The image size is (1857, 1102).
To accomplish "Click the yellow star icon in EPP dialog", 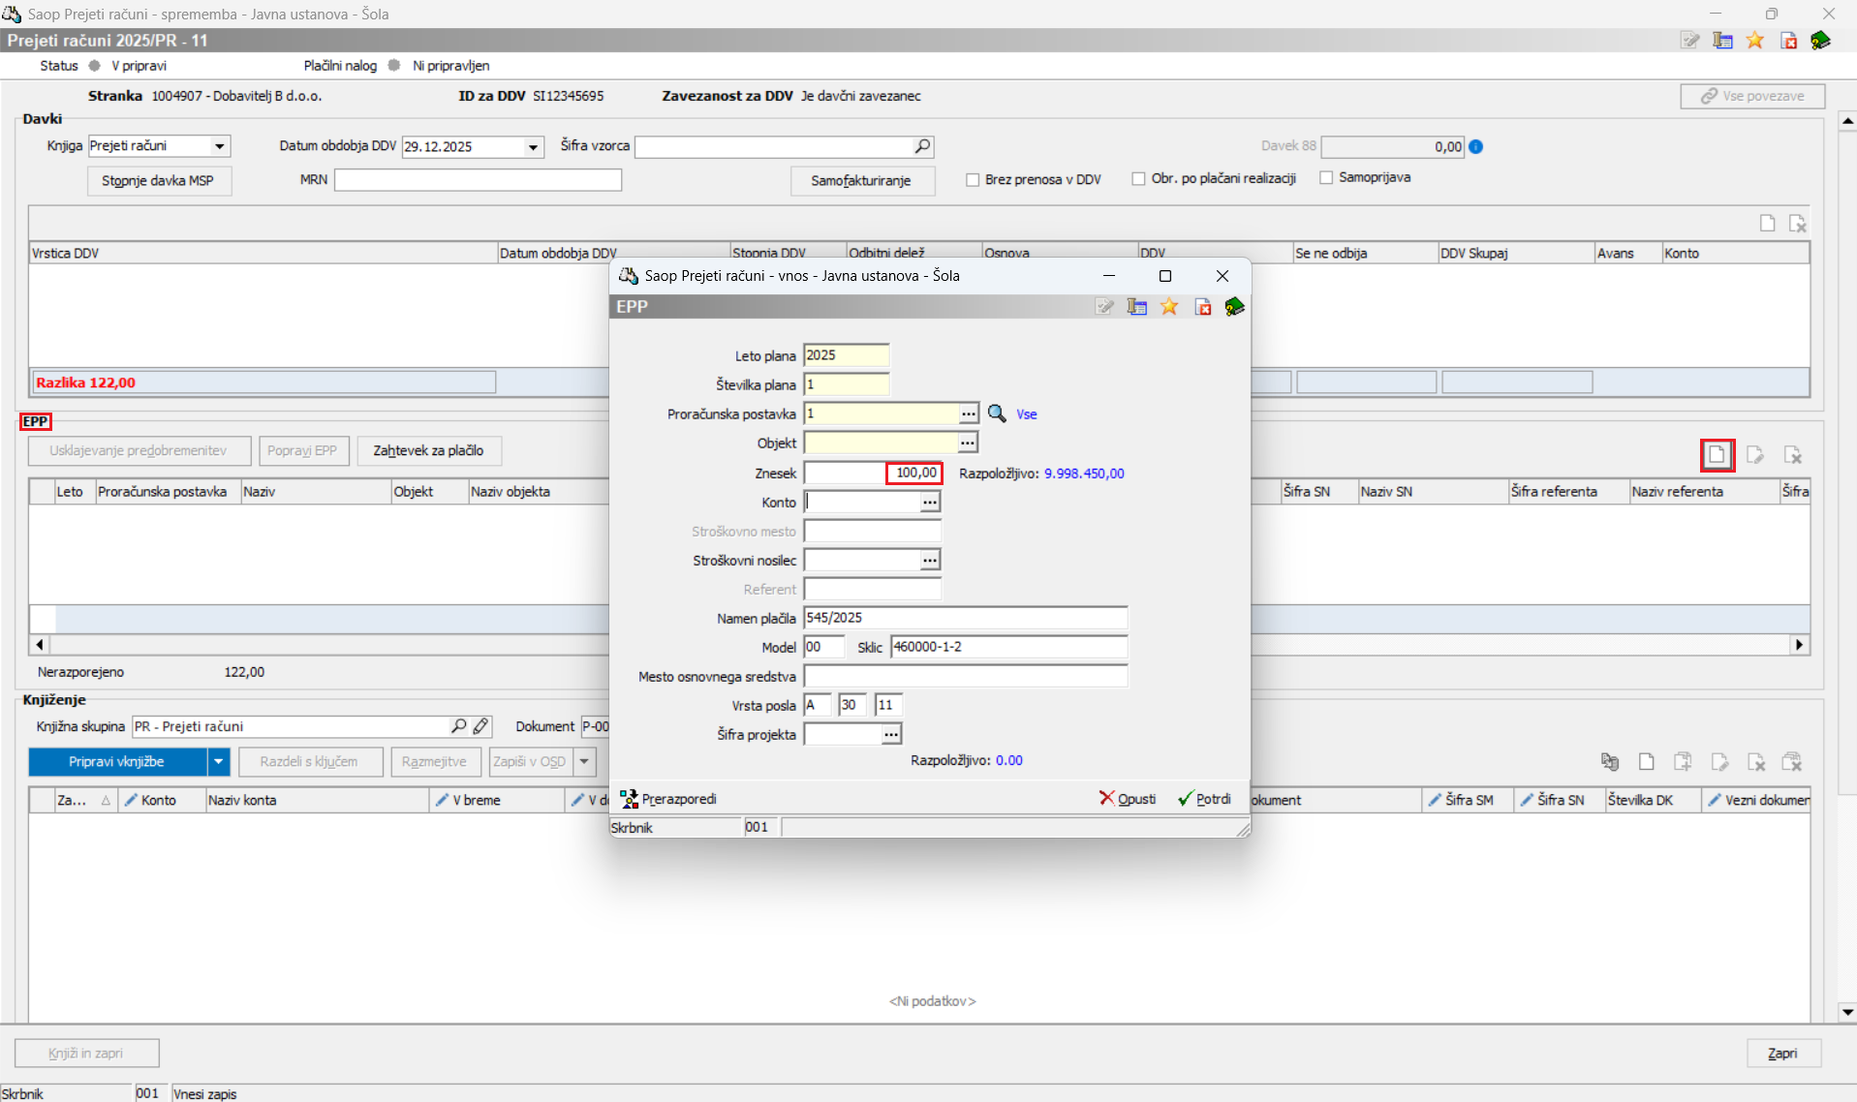I will 1169,307.
